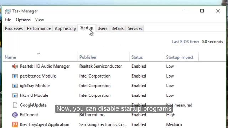Image resolution: width=228 pixels, height=128 pixels.
Task: Select the Kies TrayAgent Application entry
Action: (x=45, y=124)
